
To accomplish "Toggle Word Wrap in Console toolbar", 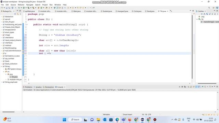I will tap(194, 87).
